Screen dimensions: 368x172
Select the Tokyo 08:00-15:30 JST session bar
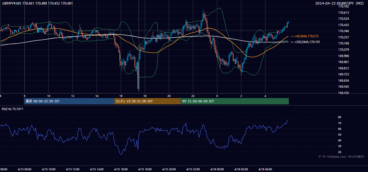[69, 101]
